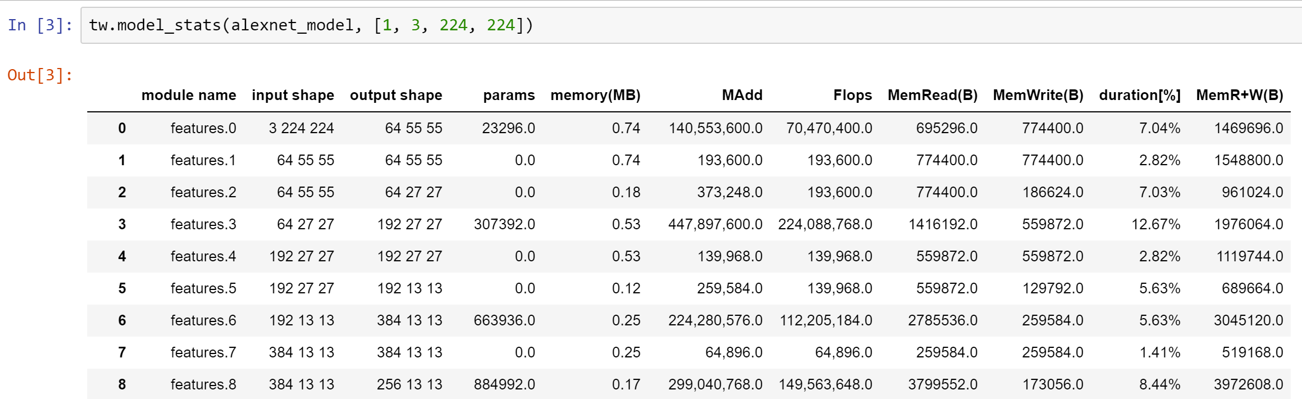The height and width of the screenshot is (399, 1302).
Task: Click params value 663936.0
Action: point(504,320)
